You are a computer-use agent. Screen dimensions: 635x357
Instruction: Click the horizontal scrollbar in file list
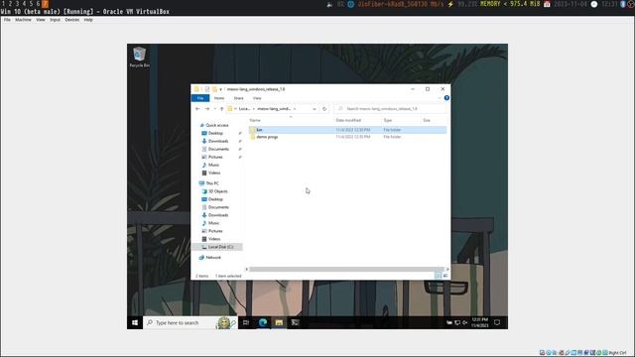(x=346, y=269)
